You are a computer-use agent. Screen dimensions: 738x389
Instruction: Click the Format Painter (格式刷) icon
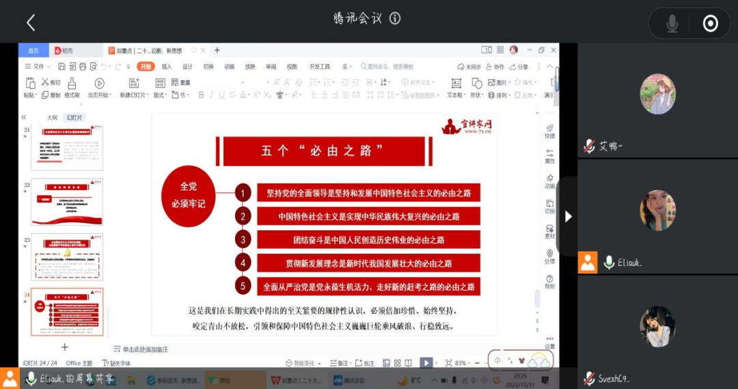72,83
